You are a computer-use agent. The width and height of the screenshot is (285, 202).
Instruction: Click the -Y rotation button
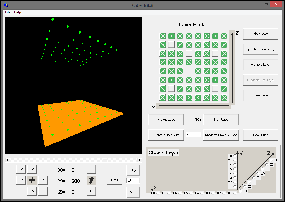click(x=43, y=180)
